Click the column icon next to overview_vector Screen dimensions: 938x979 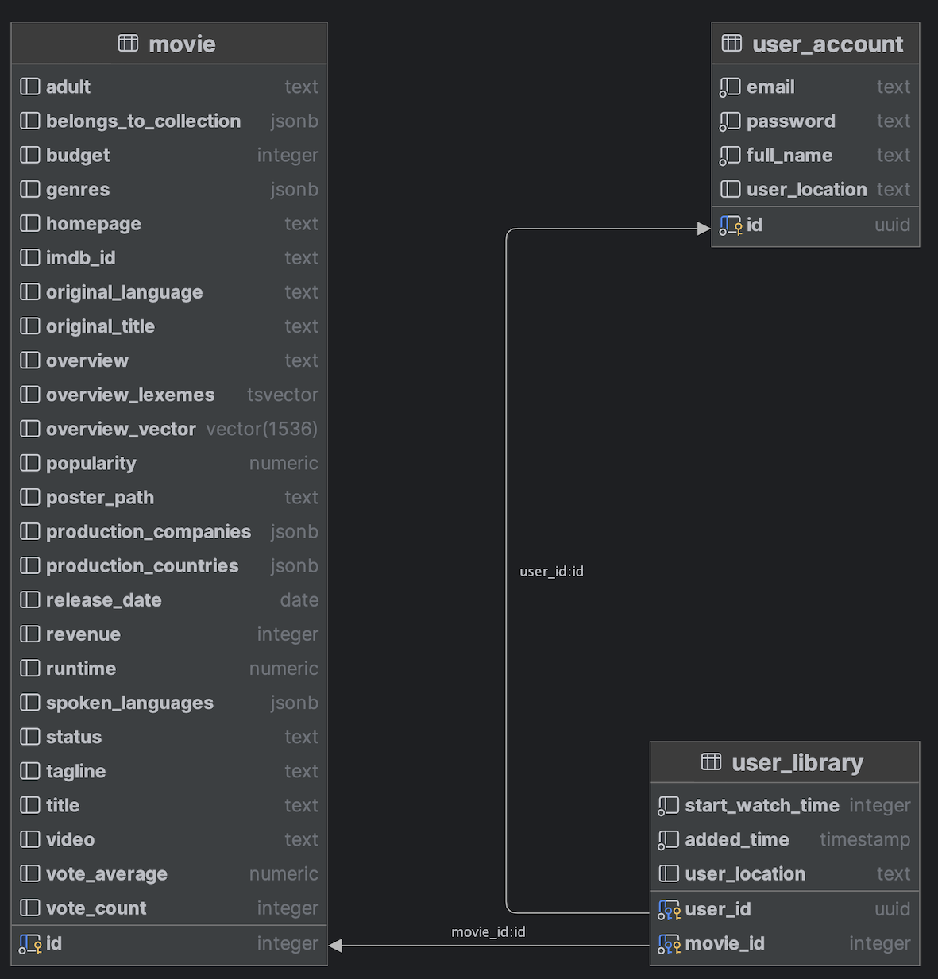(x=29, y=429)
